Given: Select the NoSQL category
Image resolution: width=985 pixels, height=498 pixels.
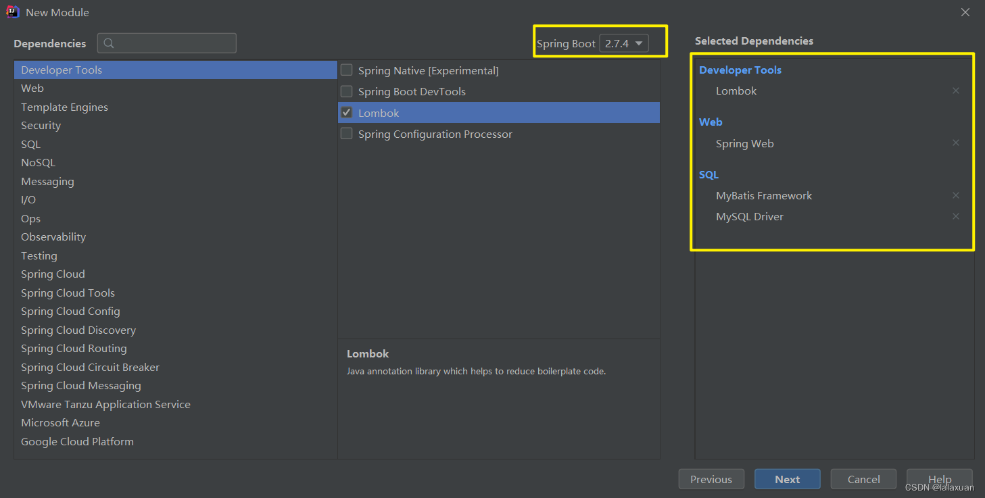Looking at the screenshot, I should click(x=176, y=163).
